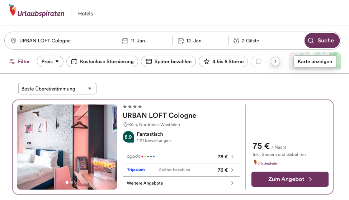The width and height of the screenshot is (349, 200).
Task: Select the Trip.com 76 € offer
Action: click(181, 170)
